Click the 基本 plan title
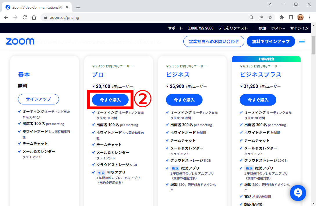 click(x=24, y=75)
